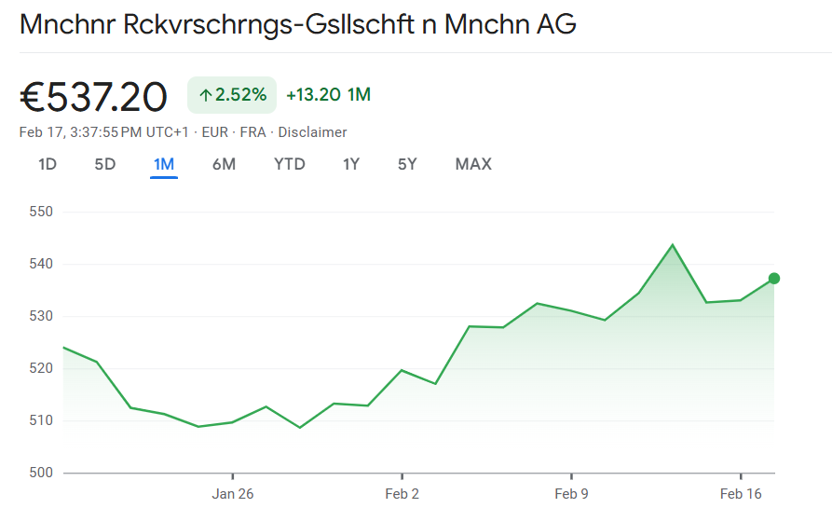Click the green up arrow icon
This screenshot has width=832, height=508.
tap(205, 95)
